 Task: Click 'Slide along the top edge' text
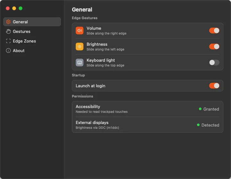[x=105, y=65]
